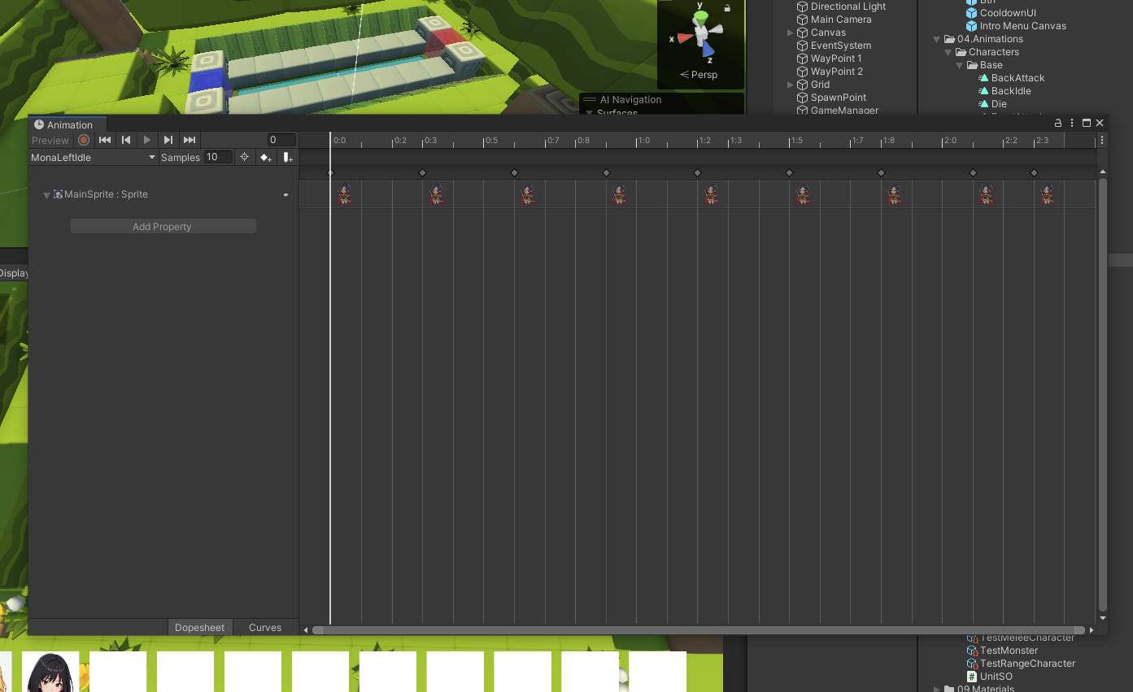Select the Die animation clip
The image size is (1133, 692).
[x=999, y=104]
